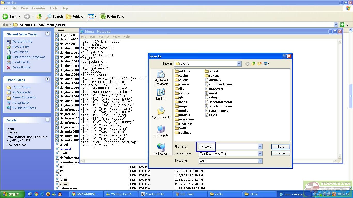The width and height of the screenshot is (353, 198).
Task: Open the Encoding dropdown
Action: coord(260,161)
